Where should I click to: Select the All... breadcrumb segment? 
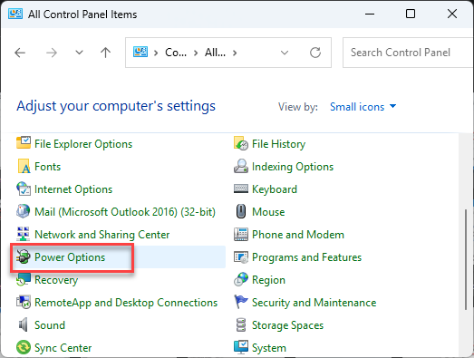click(215, 53)
